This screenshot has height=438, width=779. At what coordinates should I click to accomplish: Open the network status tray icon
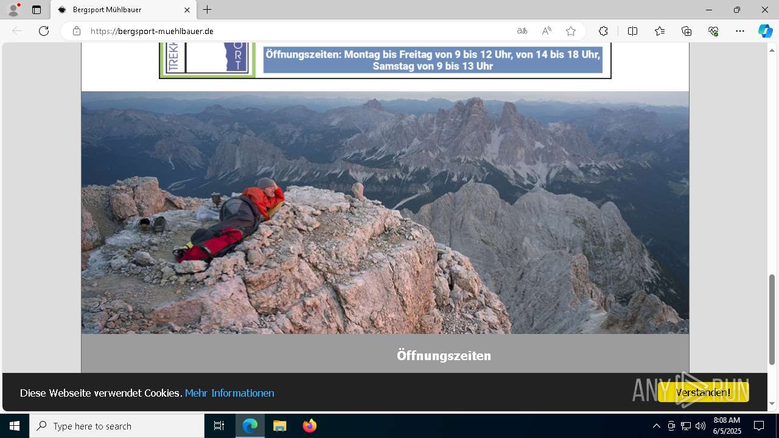click(686, 426)
